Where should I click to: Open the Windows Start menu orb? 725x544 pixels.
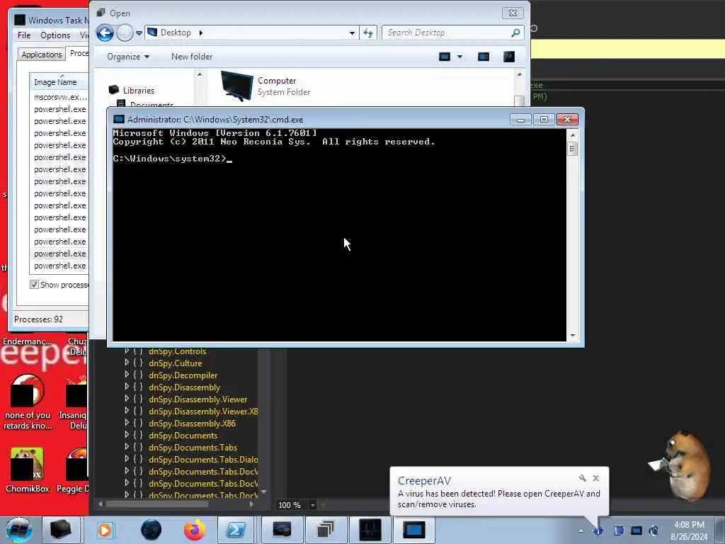point(18,530)
